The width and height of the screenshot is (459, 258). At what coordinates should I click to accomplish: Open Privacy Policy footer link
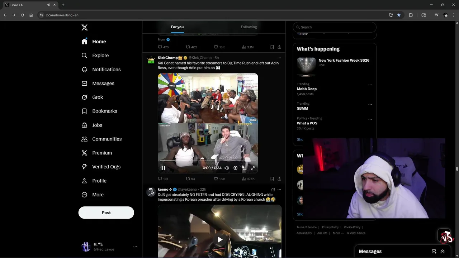point(330,227)
